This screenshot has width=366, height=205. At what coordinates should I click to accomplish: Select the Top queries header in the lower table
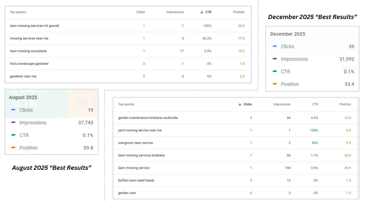pos(126,104)
